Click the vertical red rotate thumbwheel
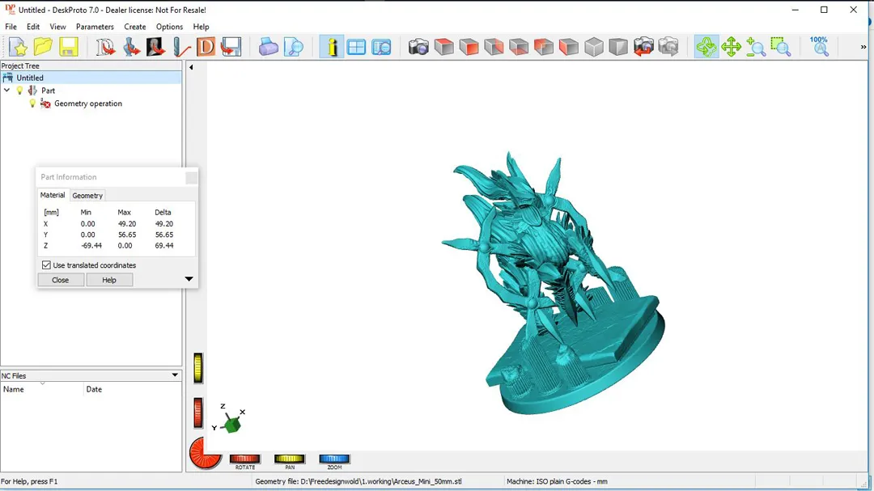 click(x=198, y=413)
